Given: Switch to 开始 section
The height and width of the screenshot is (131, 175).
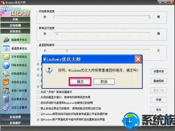Looking at the screenshot, I should point(15,19).
